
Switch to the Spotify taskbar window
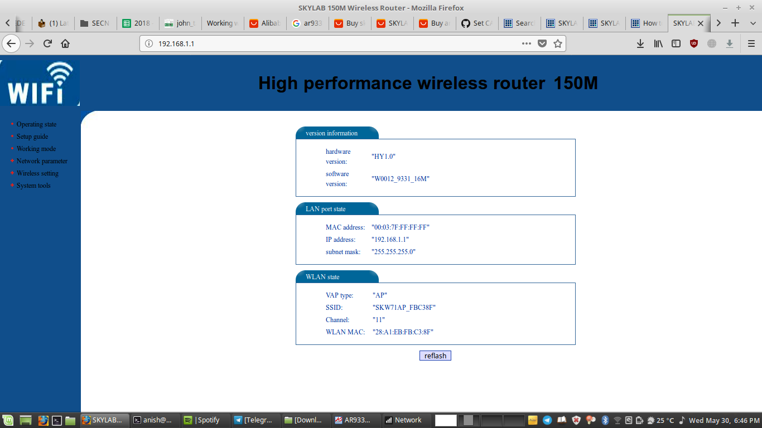pyautogui.click(x=206, y=420)
